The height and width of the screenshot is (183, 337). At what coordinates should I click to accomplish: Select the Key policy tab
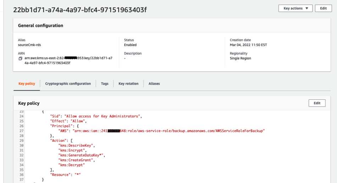[27, 84]
